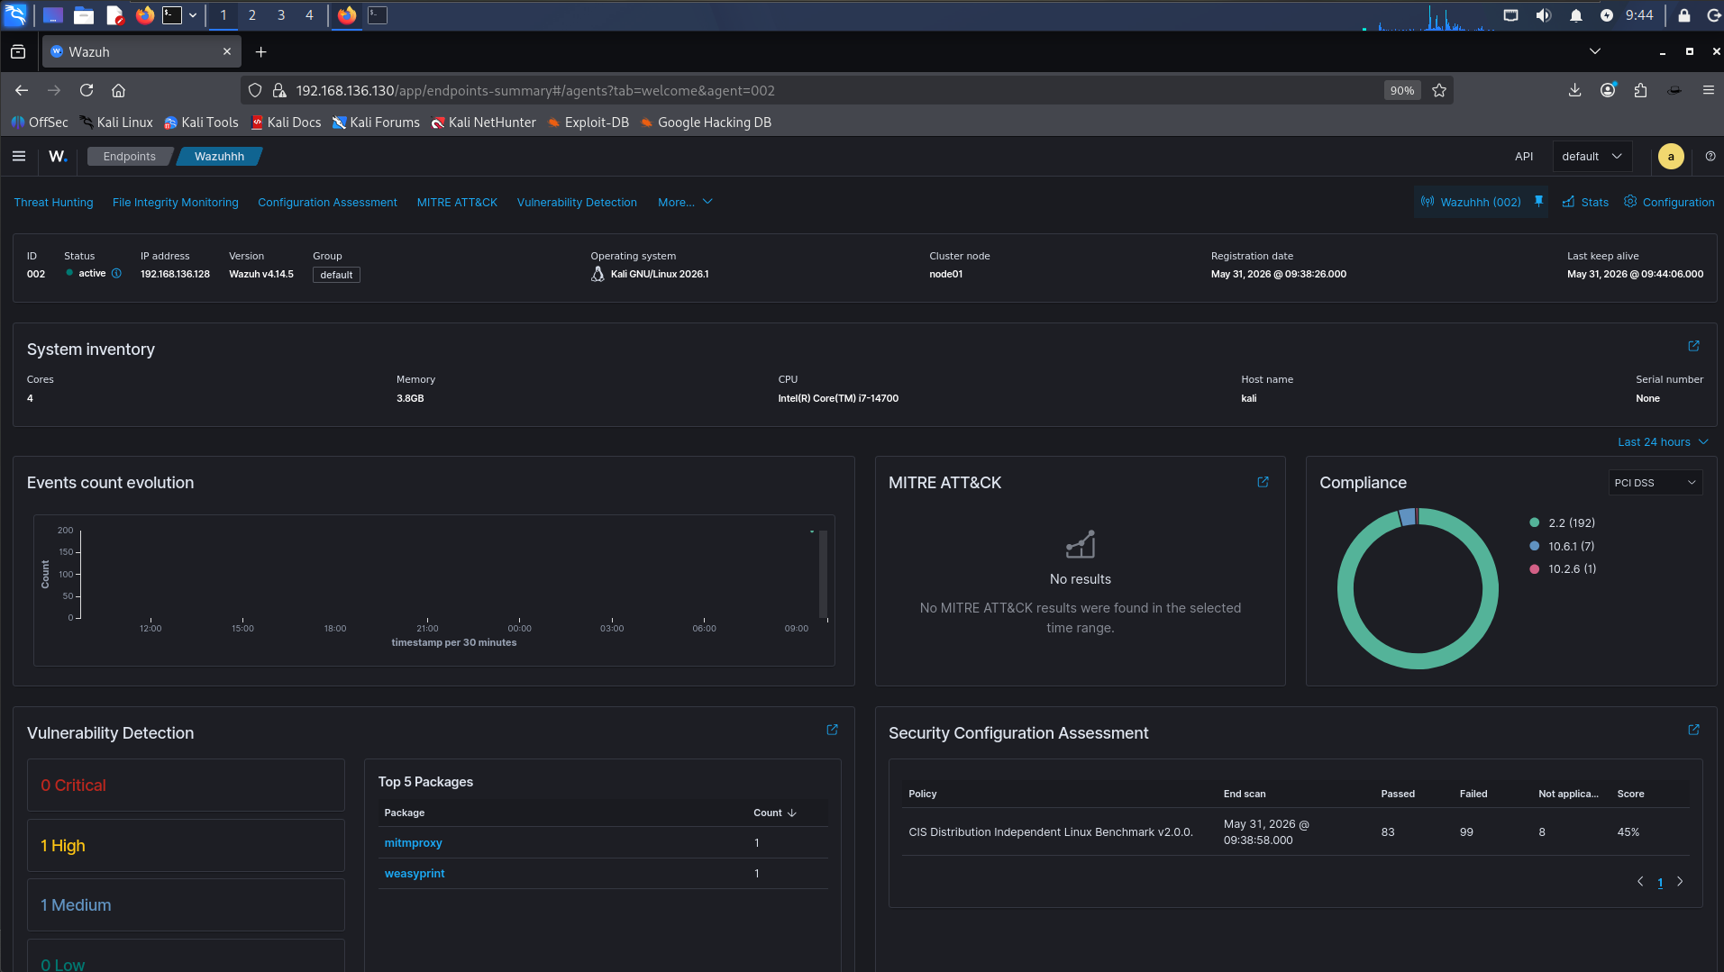Open Kali applications menu icon
This screenshot has height=972, width=1724.
click(15, 14)
